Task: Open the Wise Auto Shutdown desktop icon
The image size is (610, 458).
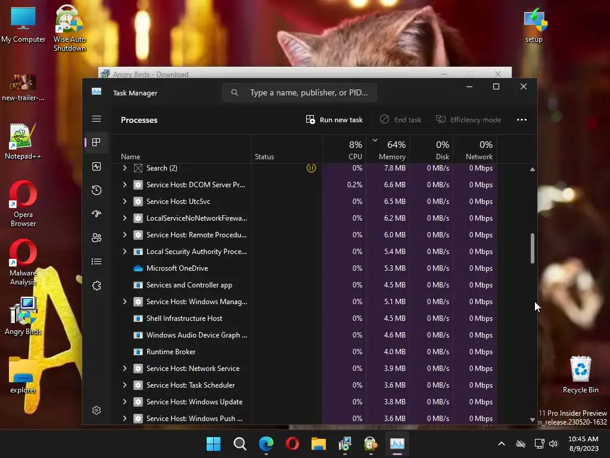Action: 69,28
